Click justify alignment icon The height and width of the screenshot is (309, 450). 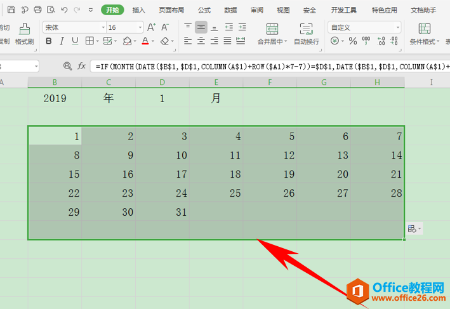tap(227, 41)
